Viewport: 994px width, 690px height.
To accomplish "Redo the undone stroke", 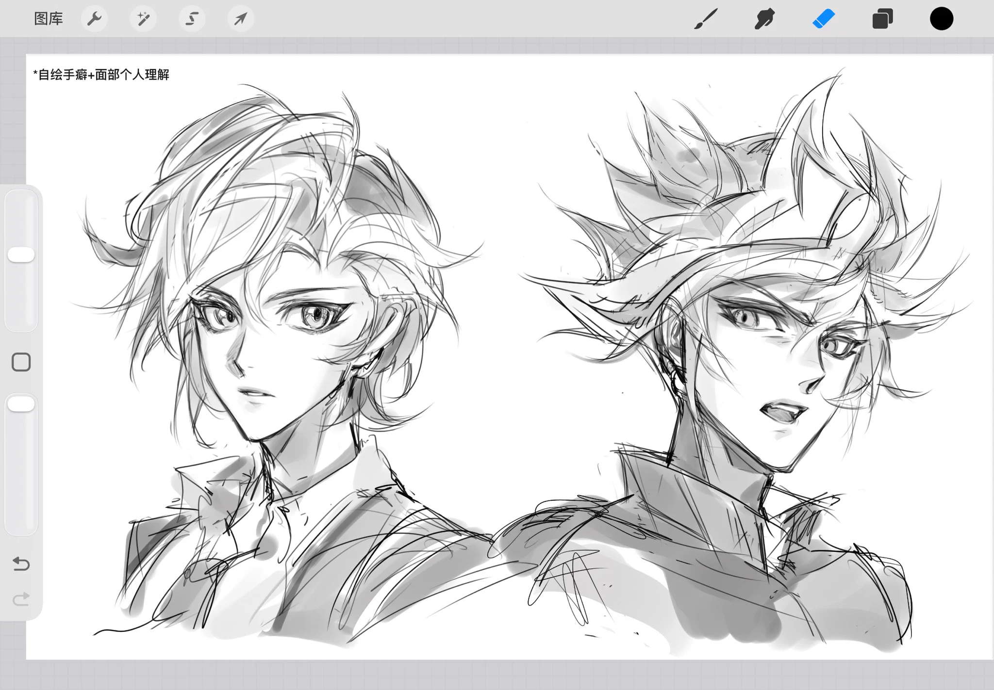I will point(21,599).
